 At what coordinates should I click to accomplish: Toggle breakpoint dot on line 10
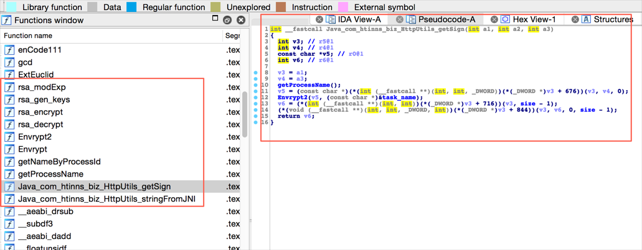point(256,85)
